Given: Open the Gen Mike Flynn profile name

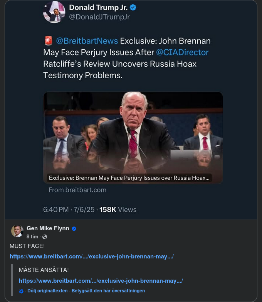Looking at the screenshot, I should 48,228.
